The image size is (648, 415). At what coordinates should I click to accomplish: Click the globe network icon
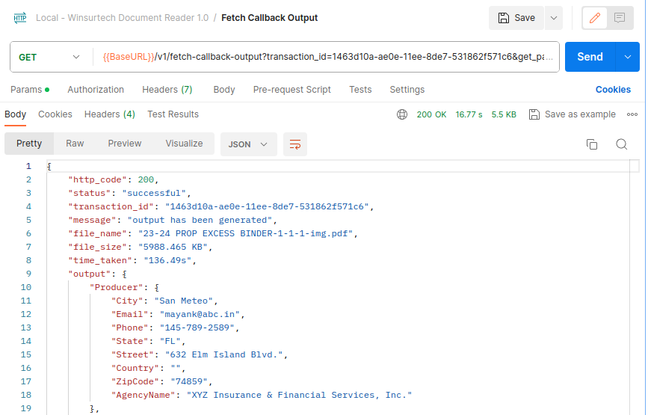tap(402, 114)
